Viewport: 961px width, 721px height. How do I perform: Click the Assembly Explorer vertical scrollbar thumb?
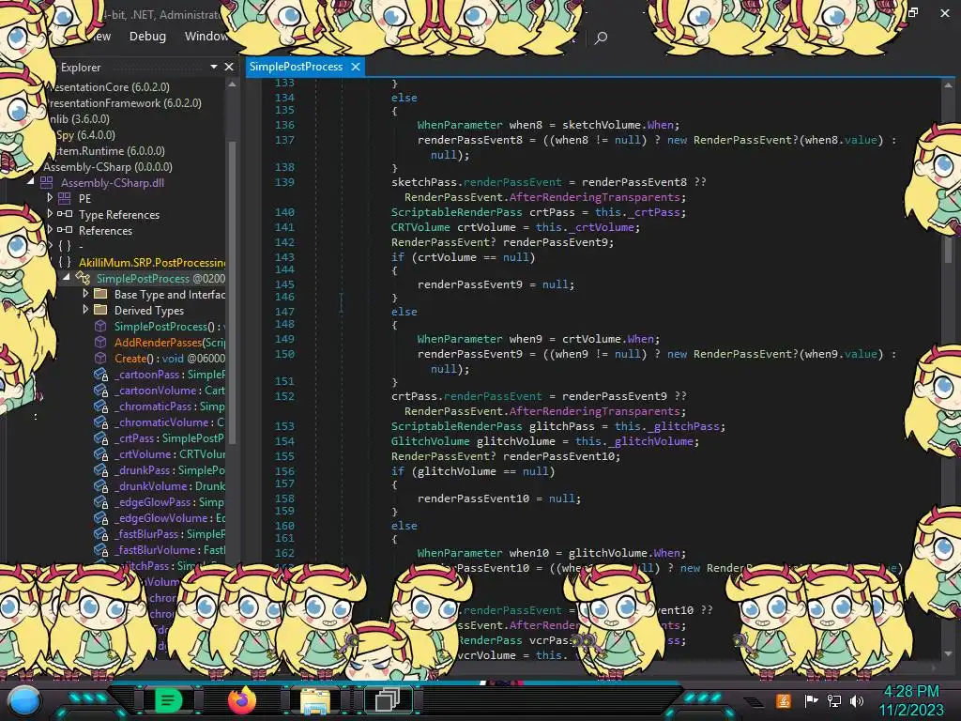[x=233, y=291]
